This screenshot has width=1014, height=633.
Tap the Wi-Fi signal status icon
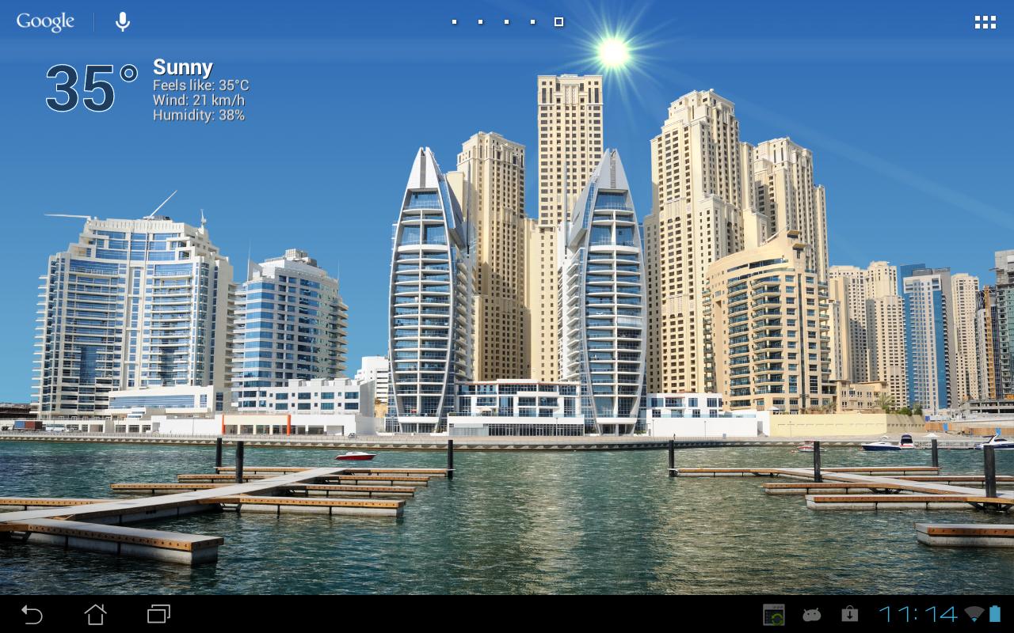click(x=974, y=614)
